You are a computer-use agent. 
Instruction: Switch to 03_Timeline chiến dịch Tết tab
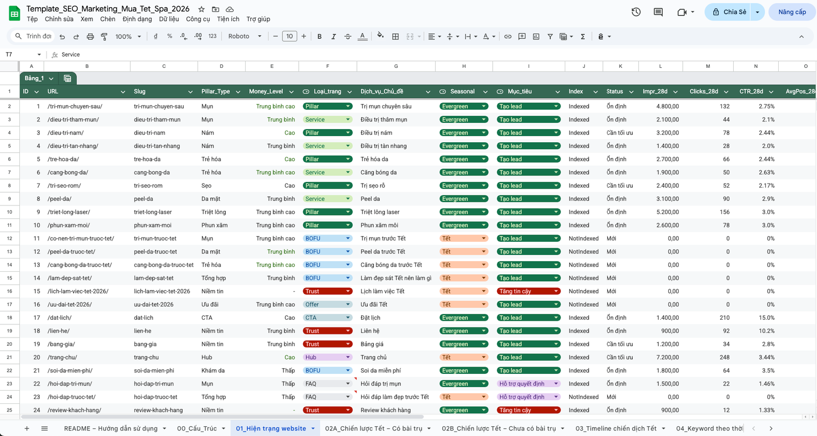coord(616,428)
